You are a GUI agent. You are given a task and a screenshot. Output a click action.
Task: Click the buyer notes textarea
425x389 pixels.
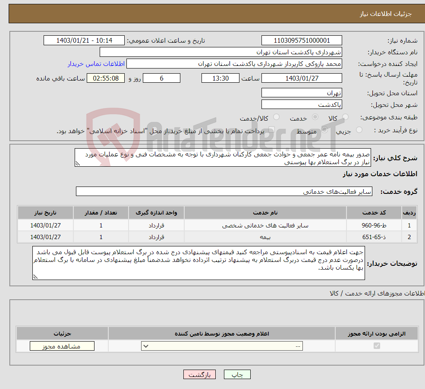click(x=198, y=263)
